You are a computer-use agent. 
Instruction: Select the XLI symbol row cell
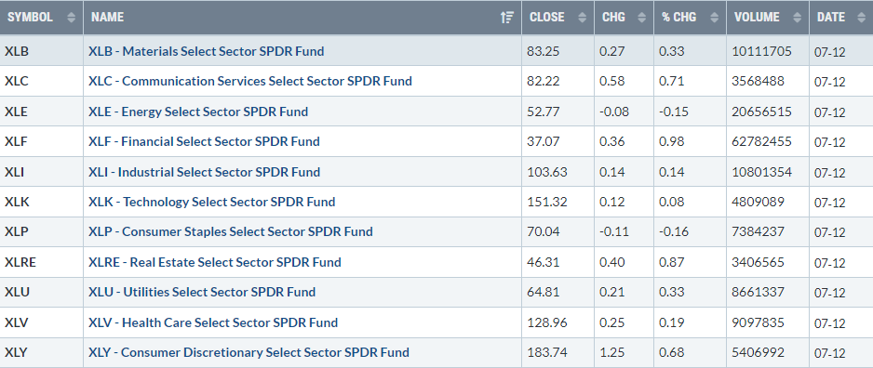point(42,172)
